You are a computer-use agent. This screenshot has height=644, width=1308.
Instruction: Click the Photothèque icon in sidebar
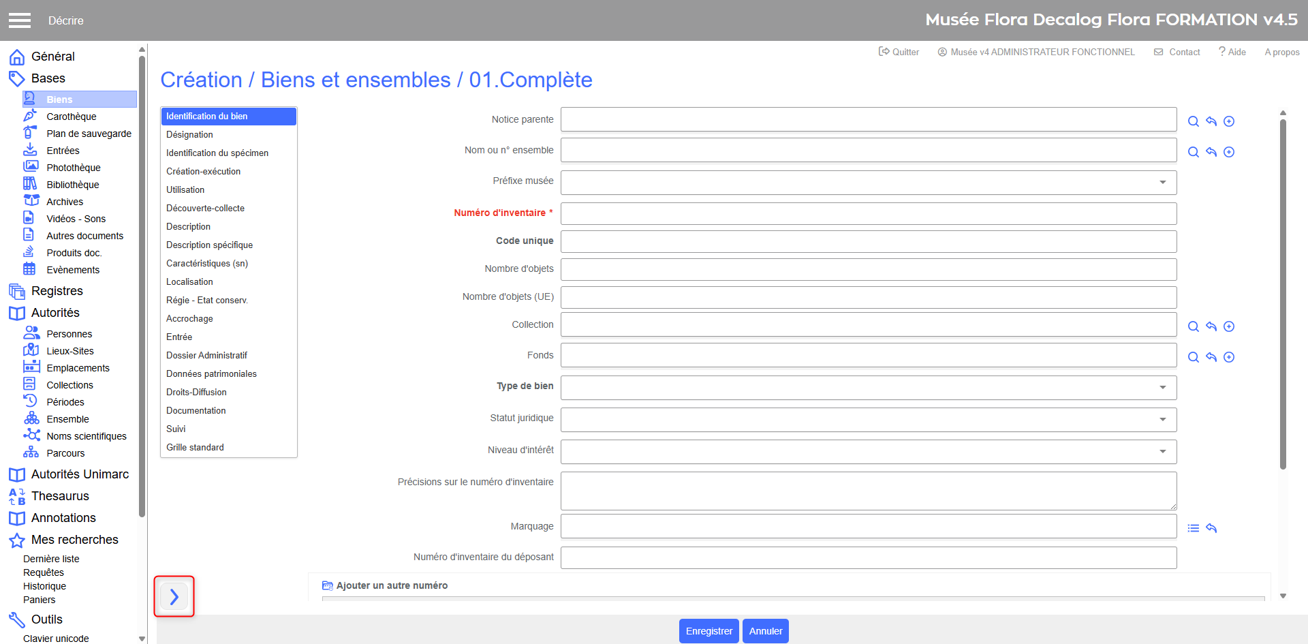click(31, 166)
